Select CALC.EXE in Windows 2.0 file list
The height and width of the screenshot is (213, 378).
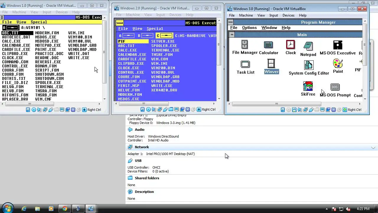[x=128, y=50]
